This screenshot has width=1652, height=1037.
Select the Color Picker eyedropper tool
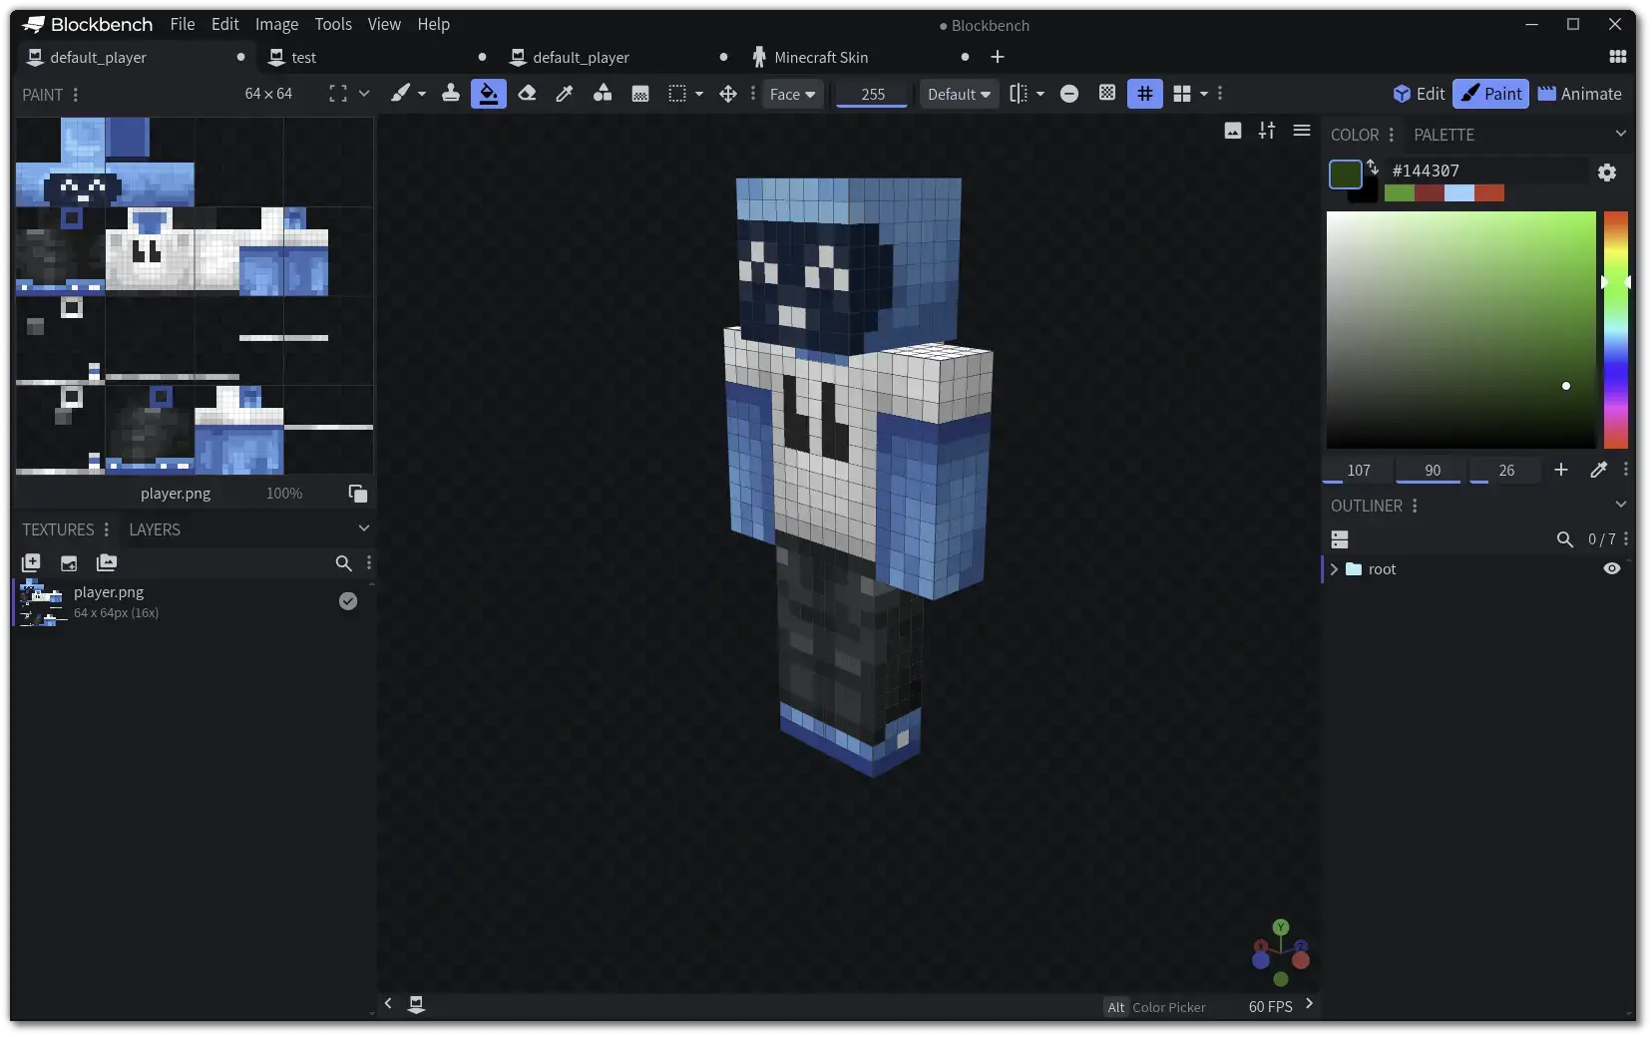click(565, 94)
